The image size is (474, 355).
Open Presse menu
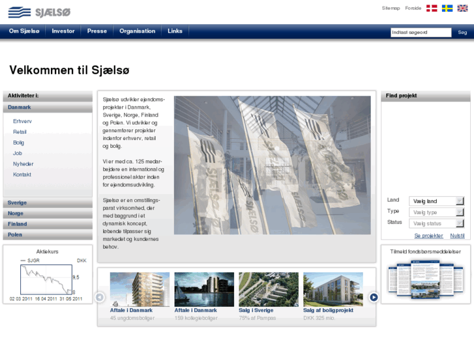pos(97,31)
